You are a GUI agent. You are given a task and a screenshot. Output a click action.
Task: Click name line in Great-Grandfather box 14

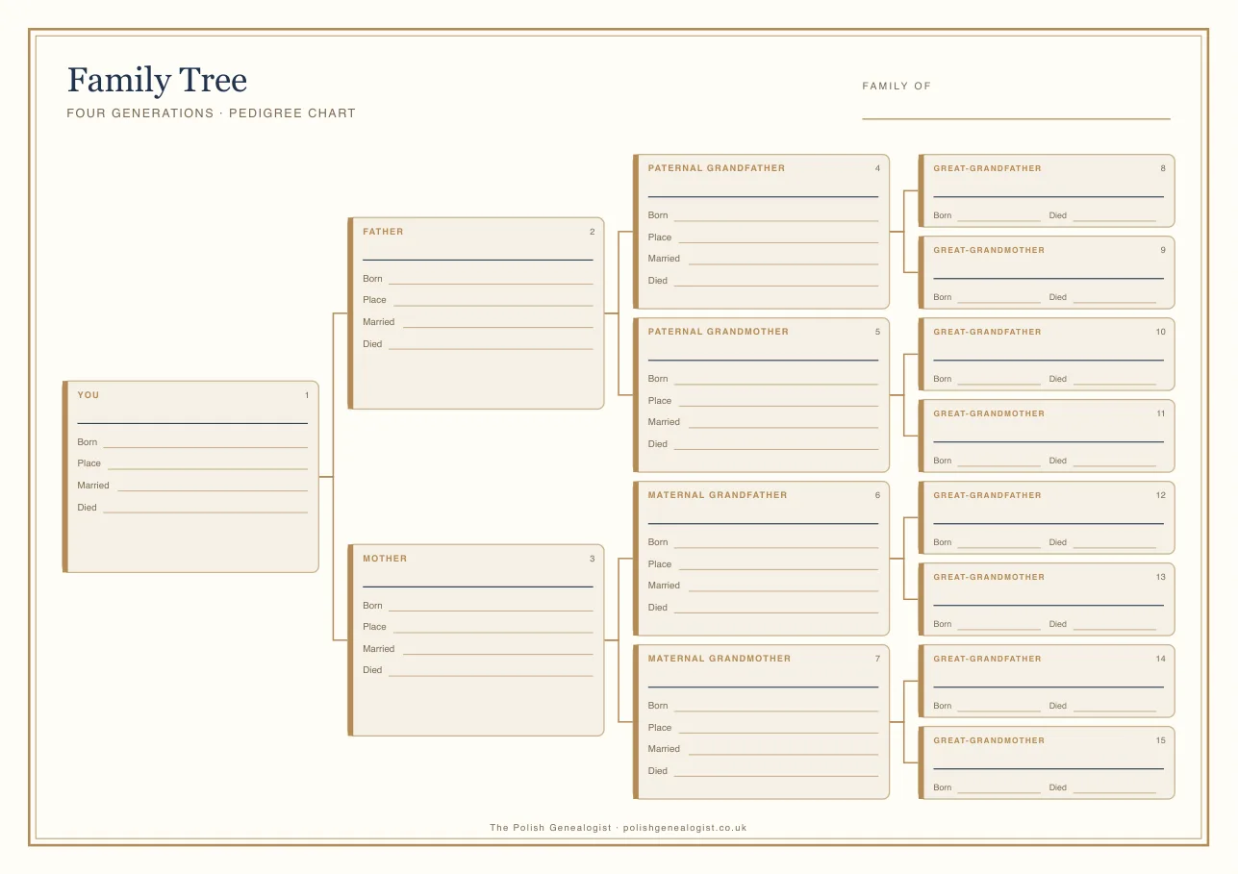point(1049,687)
